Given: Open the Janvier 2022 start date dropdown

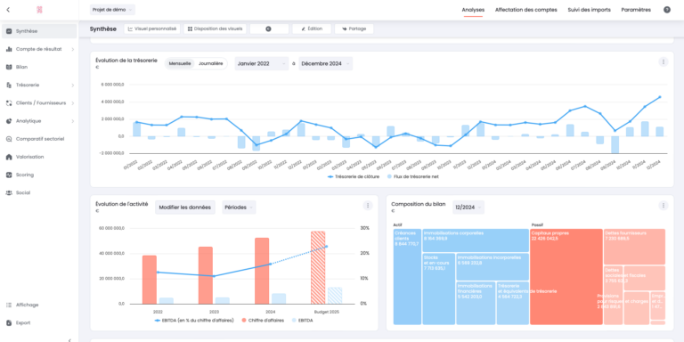Looking at the screenshot, I should coord(262,64).
